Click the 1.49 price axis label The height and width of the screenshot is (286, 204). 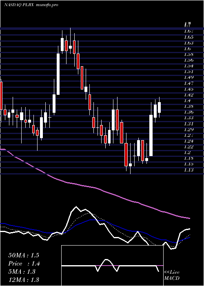[x=188, y=78]
